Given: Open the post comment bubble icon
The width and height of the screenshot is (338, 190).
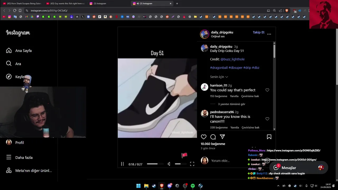Looking at the screenshot, I should point(213,137).
